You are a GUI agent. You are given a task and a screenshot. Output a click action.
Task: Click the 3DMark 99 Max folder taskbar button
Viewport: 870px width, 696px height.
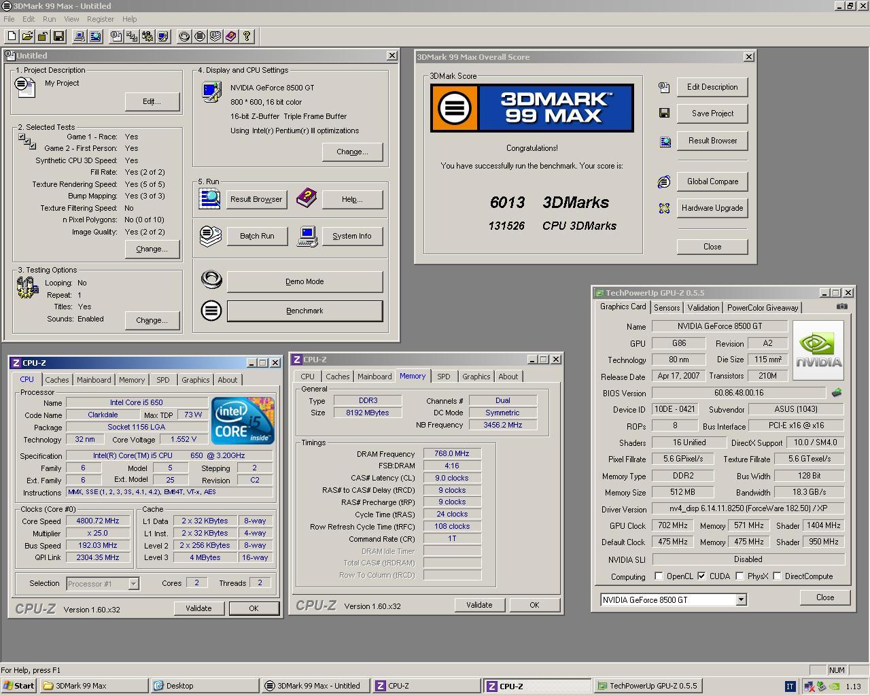(94, 686)
